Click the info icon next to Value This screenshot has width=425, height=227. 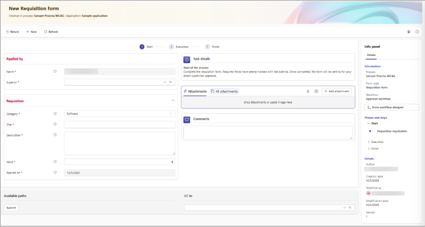coord(55,162)
